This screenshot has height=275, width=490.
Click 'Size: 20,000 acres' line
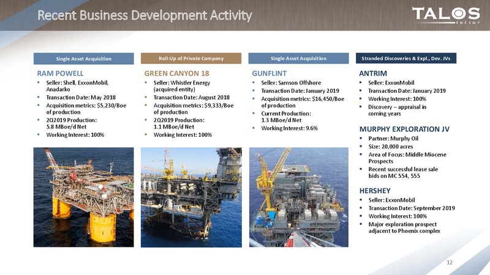point(391,147)
